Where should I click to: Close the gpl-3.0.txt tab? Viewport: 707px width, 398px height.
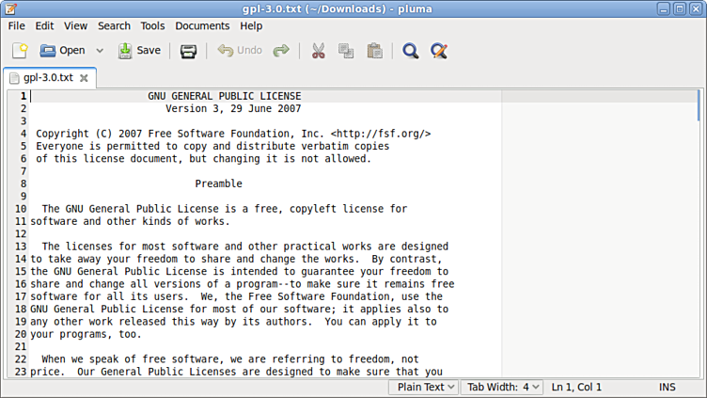coord(84,78)
